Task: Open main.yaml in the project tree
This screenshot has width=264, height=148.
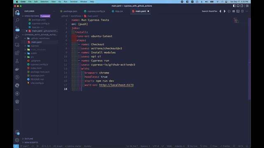Action: tap(36, 42)
